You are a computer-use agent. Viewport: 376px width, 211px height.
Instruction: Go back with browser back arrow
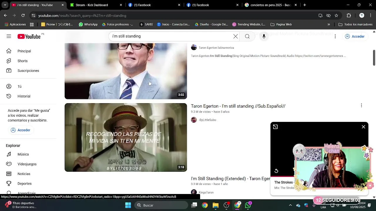5,16
